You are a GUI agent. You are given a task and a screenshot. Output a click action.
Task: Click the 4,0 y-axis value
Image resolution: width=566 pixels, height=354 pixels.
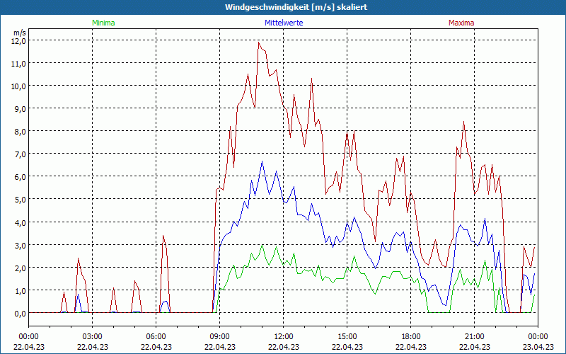(21, 222)
